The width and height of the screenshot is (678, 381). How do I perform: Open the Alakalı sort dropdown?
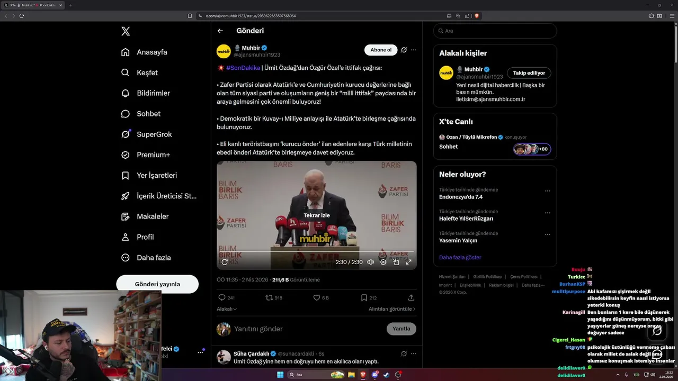click(x=227, y=309)
